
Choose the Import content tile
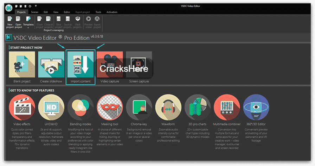(x=81, y=67)
